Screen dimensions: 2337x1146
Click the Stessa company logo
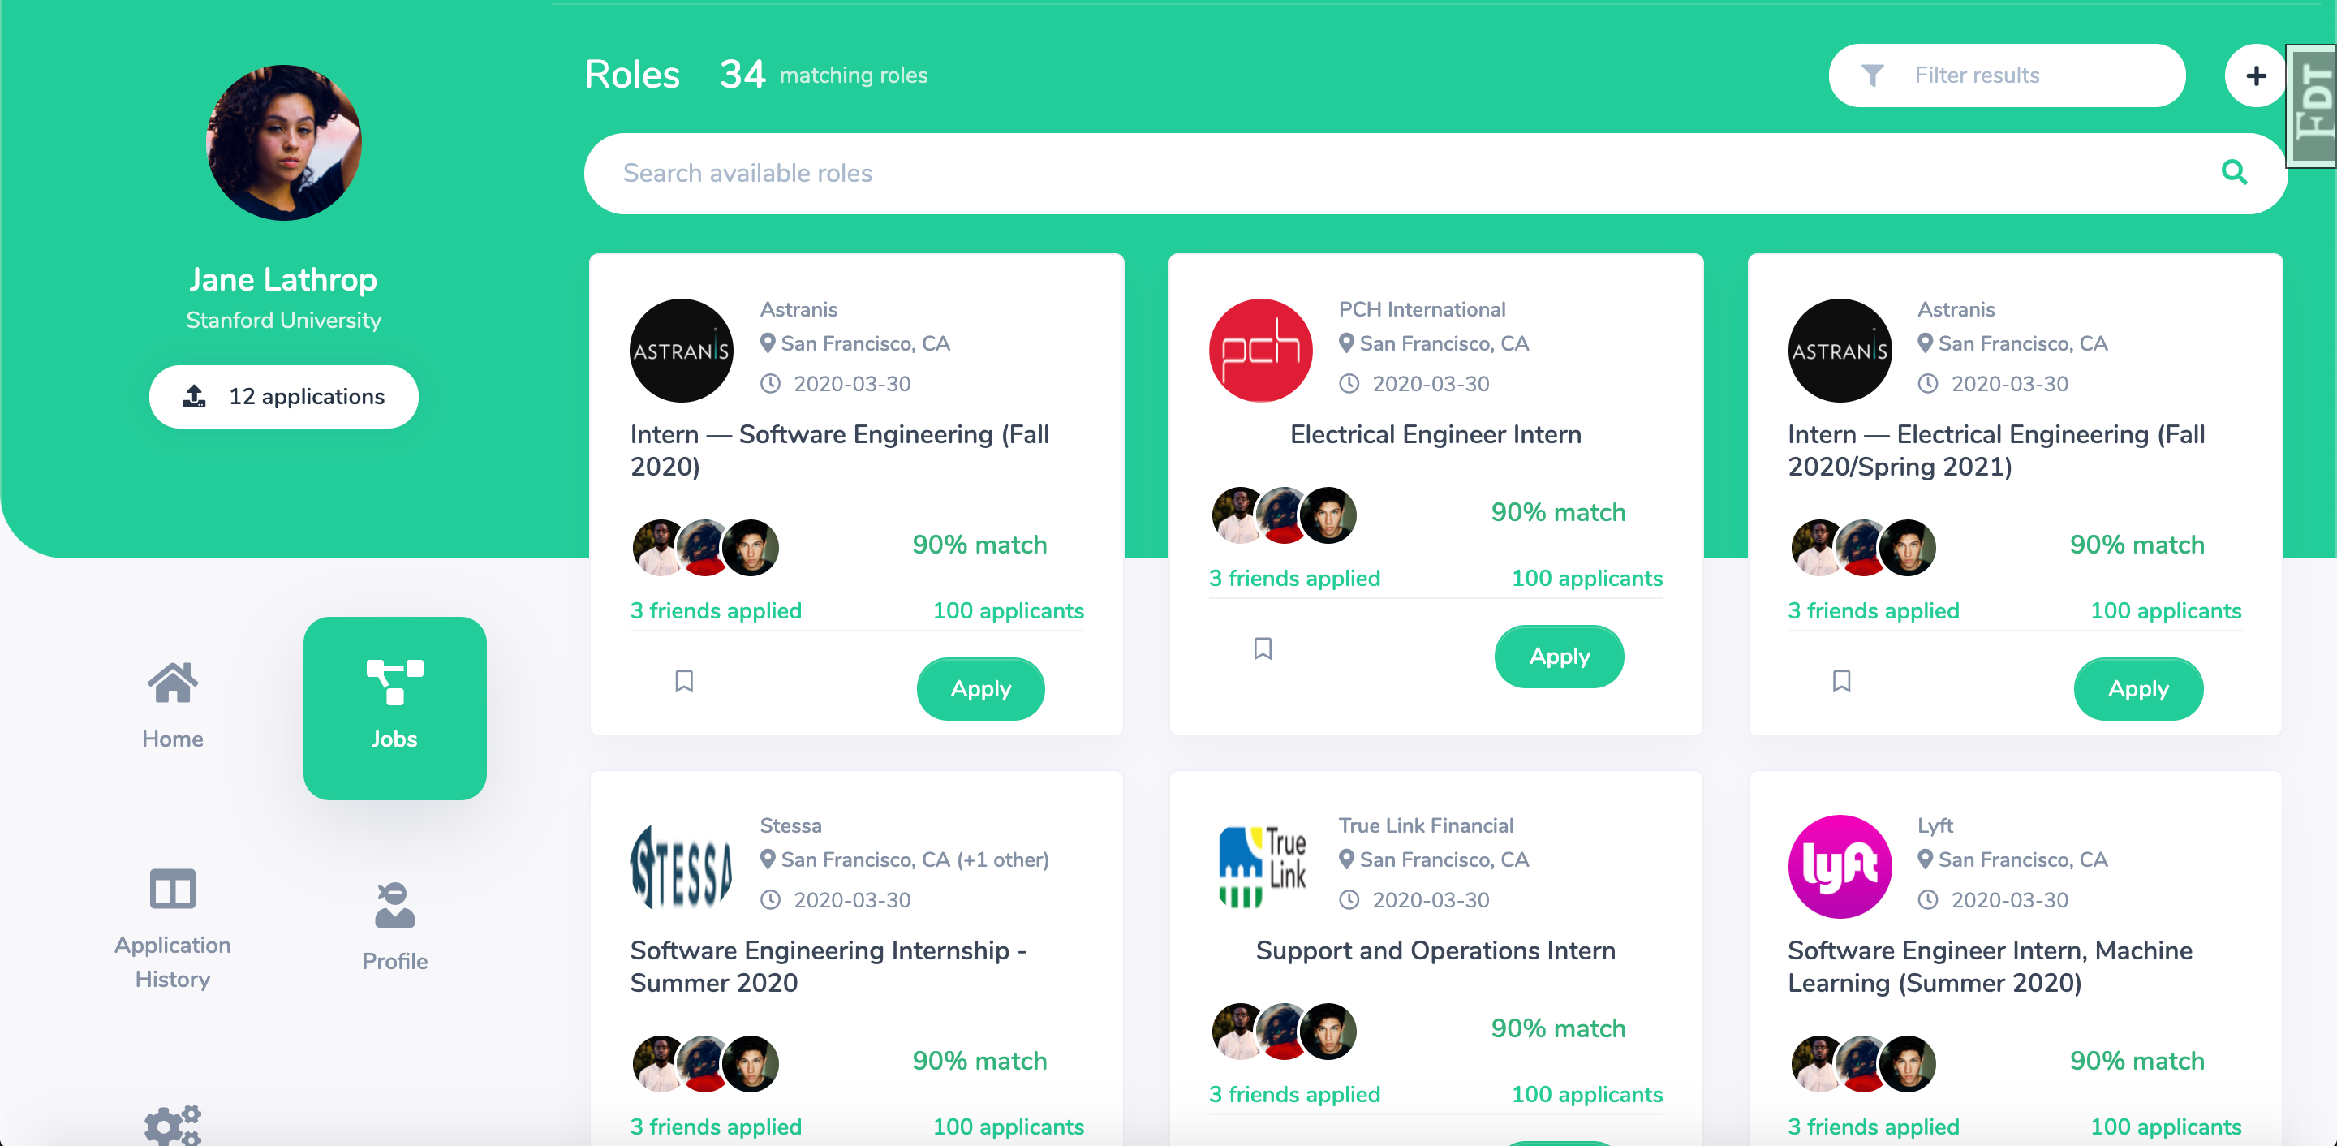tap(682, 866)
